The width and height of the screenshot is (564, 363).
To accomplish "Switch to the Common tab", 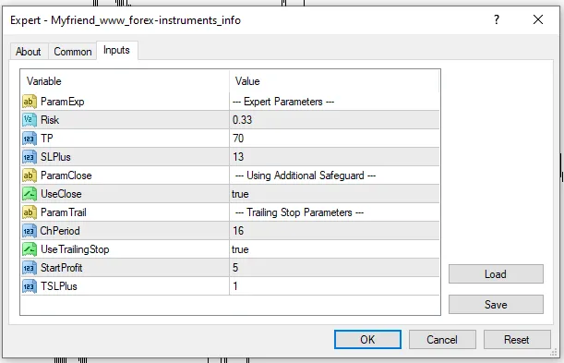I will [x=73, y=52].
